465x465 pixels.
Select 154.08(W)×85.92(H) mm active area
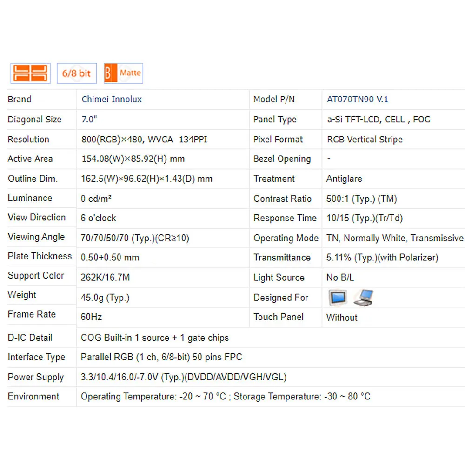click(133, 159)
